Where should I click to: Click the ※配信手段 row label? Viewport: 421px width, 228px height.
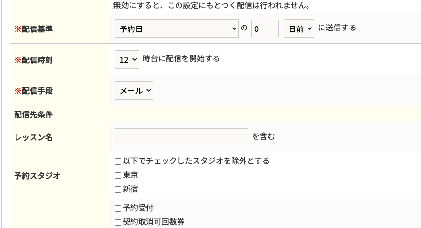pyautogui.click(x=33, y=91)
